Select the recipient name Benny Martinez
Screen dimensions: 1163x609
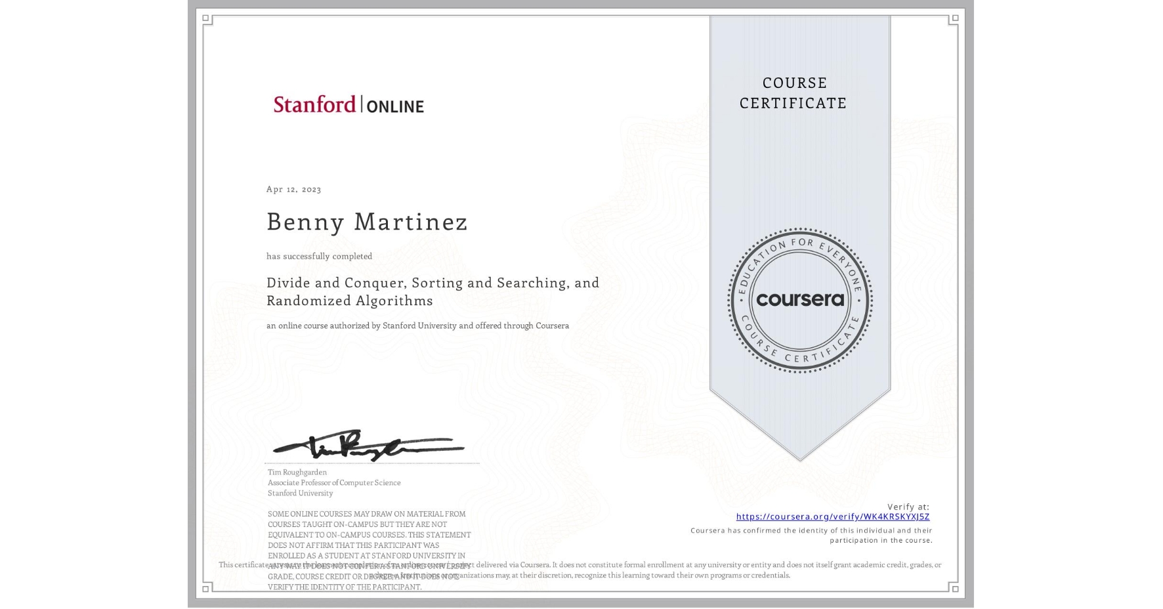pos(367,222)
